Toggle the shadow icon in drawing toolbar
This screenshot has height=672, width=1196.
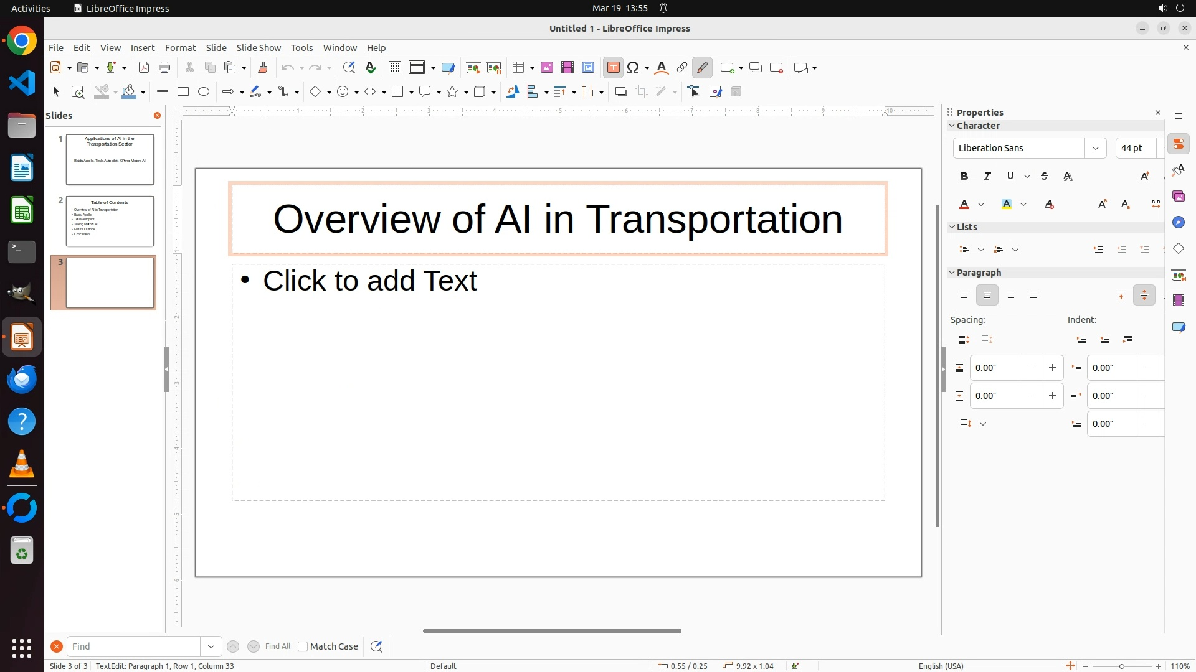[x=620, y=92]
